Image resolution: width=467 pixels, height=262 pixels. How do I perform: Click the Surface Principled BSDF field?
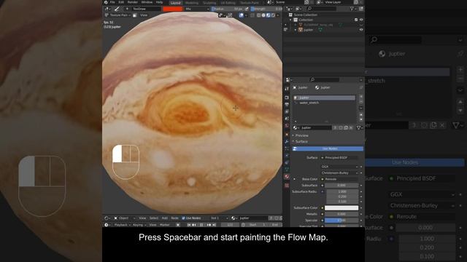[x=339, y=158]
